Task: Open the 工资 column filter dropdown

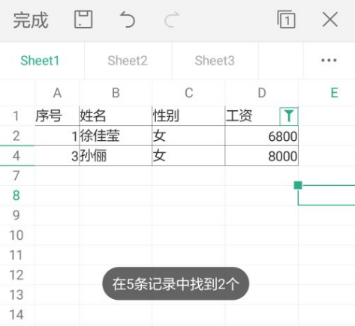Action: pos(289,116)
